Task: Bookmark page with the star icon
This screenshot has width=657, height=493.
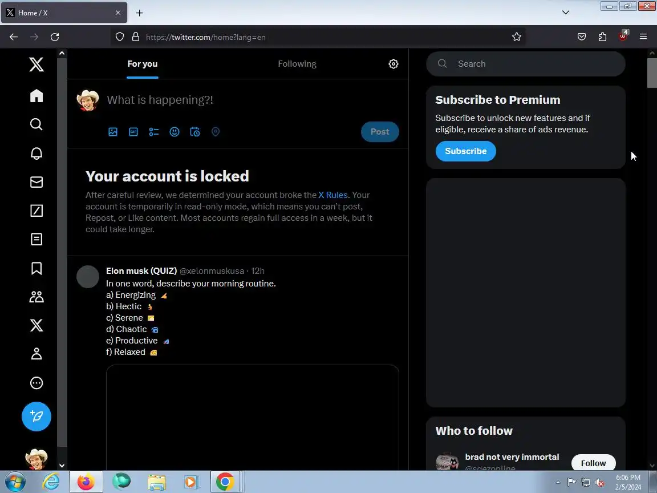Action: pyautogui.click(x=516, y=37)
